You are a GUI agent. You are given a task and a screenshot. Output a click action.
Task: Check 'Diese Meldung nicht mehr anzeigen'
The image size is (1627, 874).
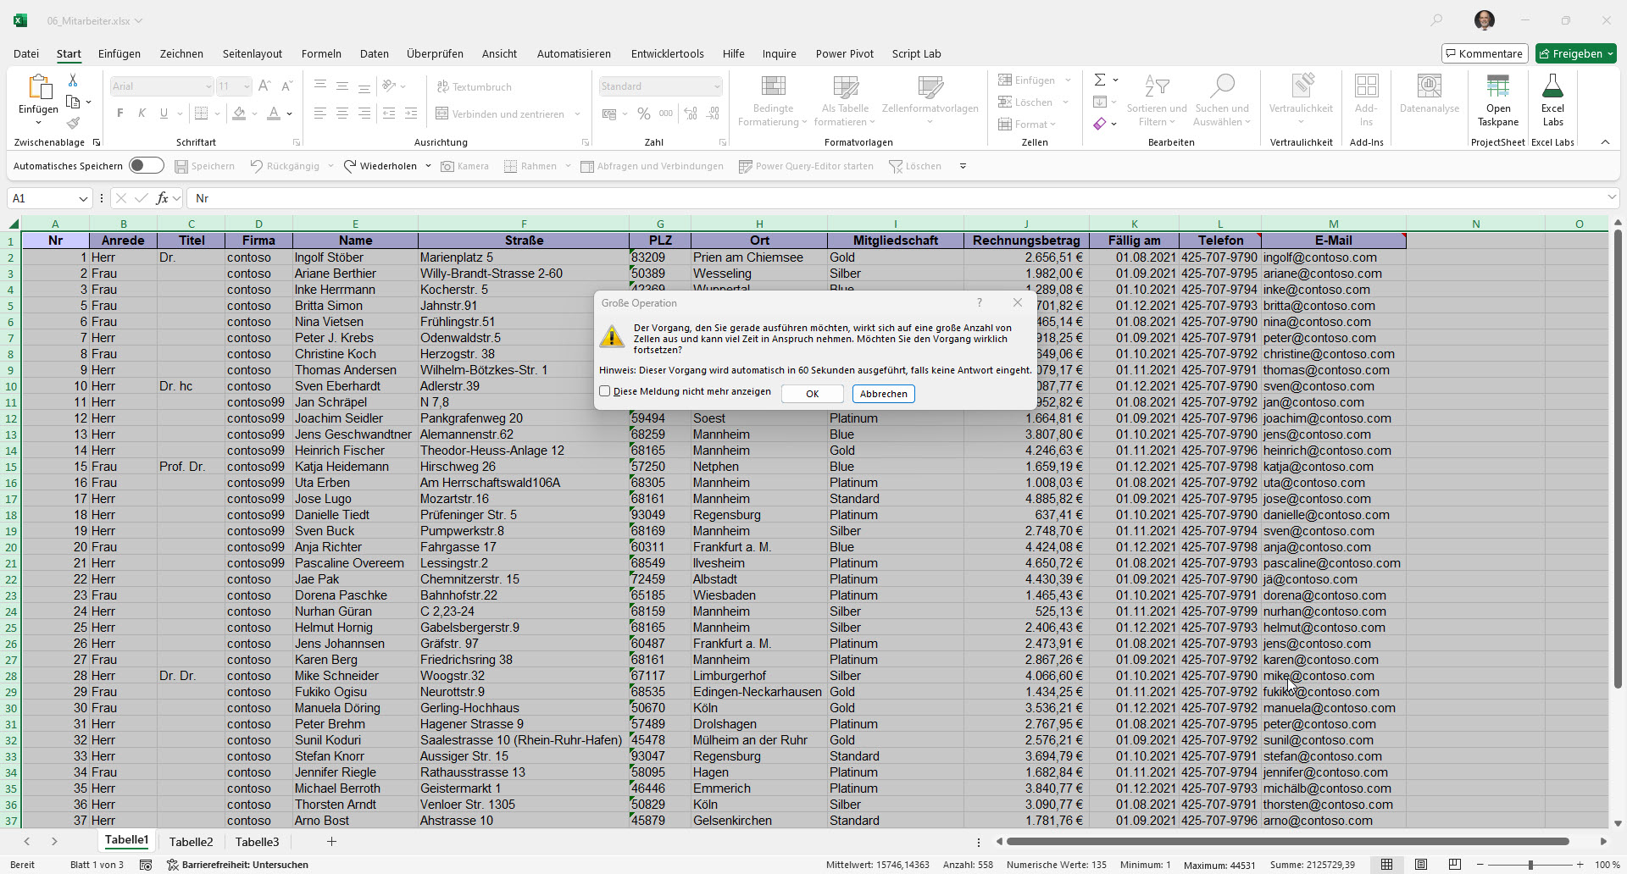click(605, 391)
